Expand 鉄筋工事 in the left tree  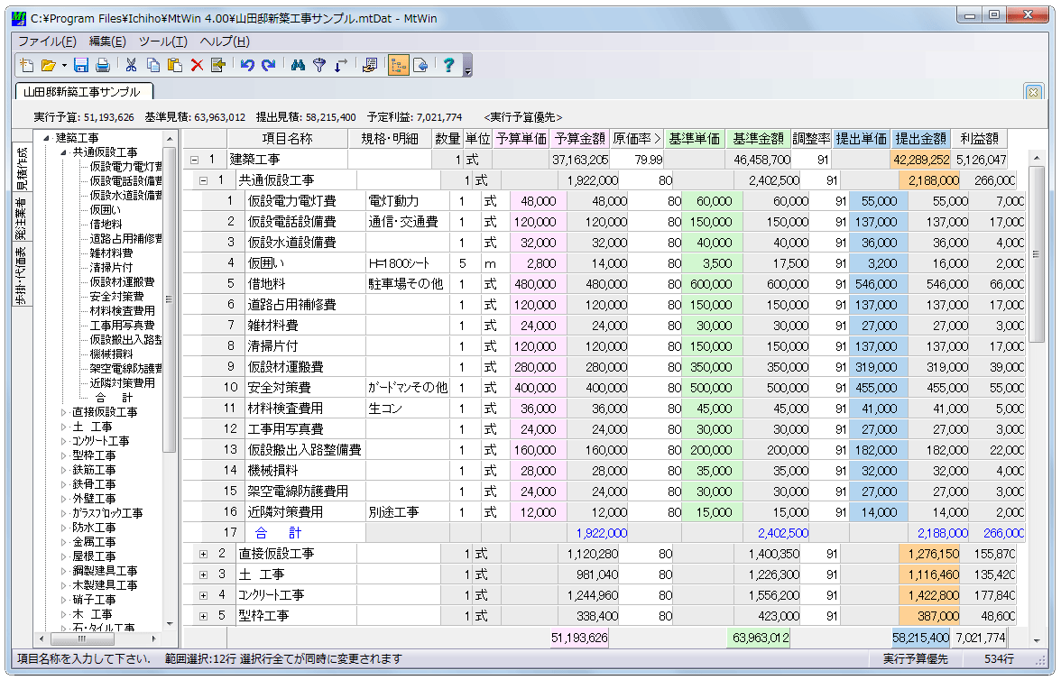click(x=63, y=470)
